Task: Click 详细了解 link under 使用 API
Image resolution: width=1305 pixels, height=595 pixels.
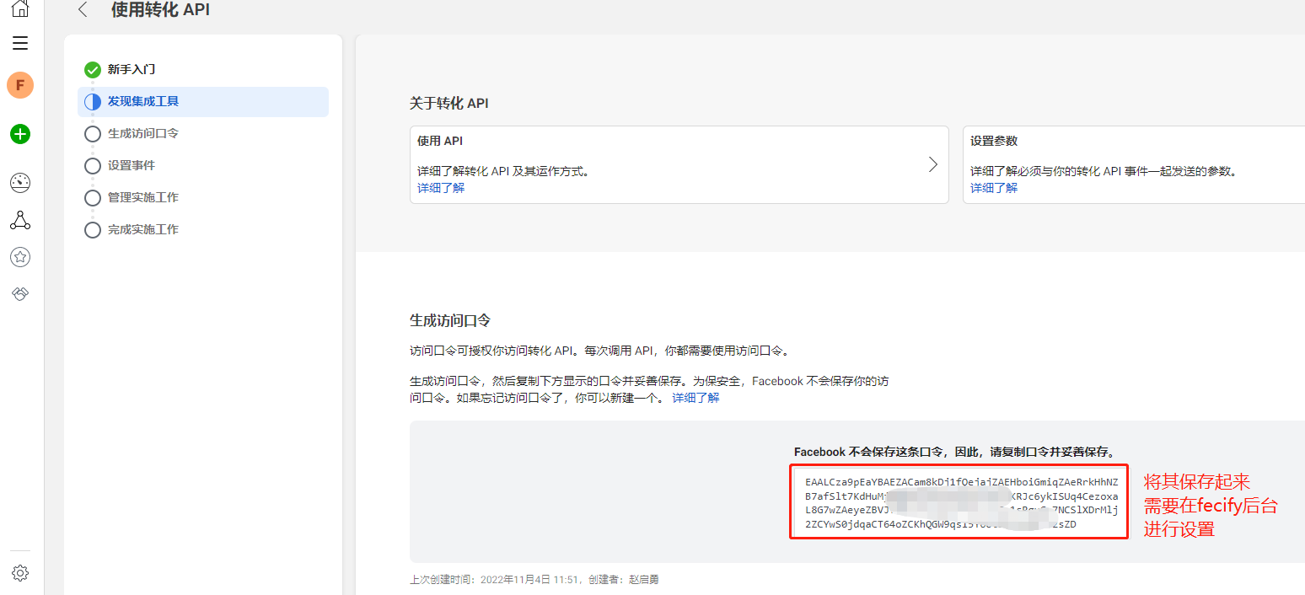Action: [441, 188]
